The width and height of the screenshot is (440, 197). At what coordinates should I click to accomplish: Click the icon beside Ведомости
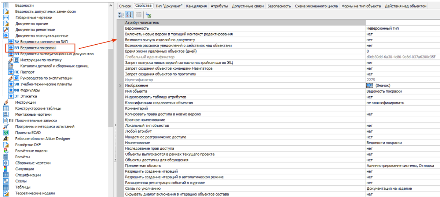(6, 5)
